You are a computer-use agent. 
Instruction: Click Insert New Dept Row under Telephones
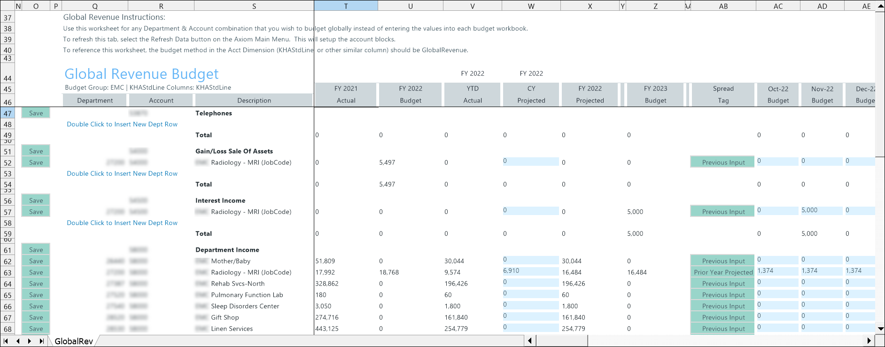[122, 124]
